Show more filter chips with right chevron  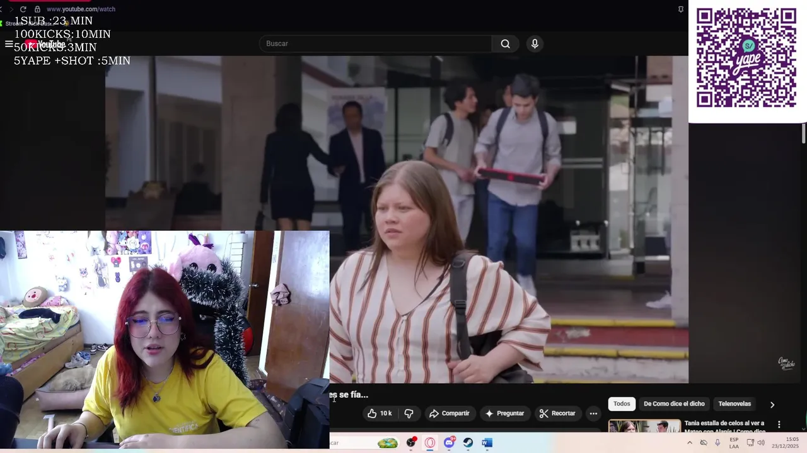click(772, 405)
